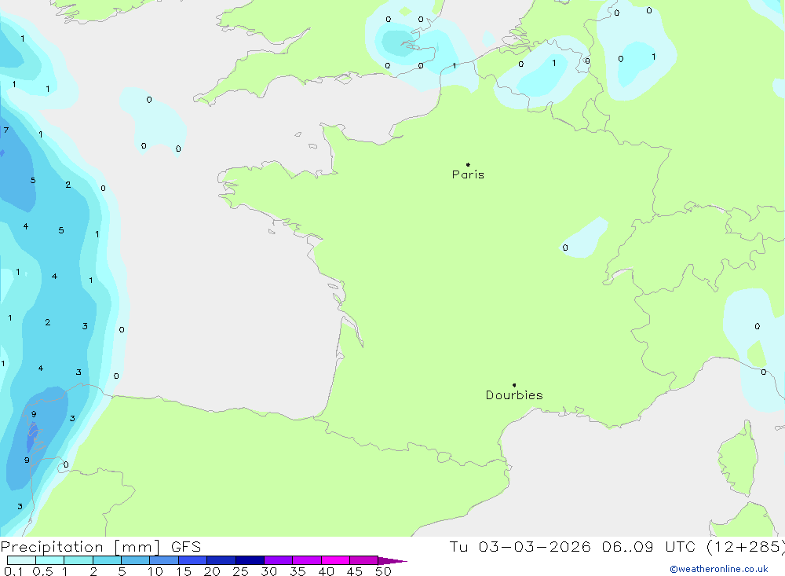Screen dimensions: 785x576
Task: Pick the 1–2 mm legend color swatch
Action: pos(78,560)
